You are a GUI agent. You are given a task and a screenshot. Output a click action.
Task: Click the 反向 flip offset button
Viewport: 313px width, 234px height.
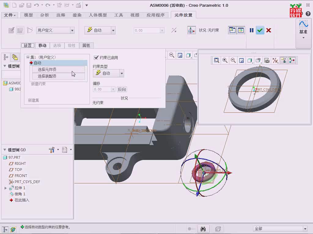(122, 89)
